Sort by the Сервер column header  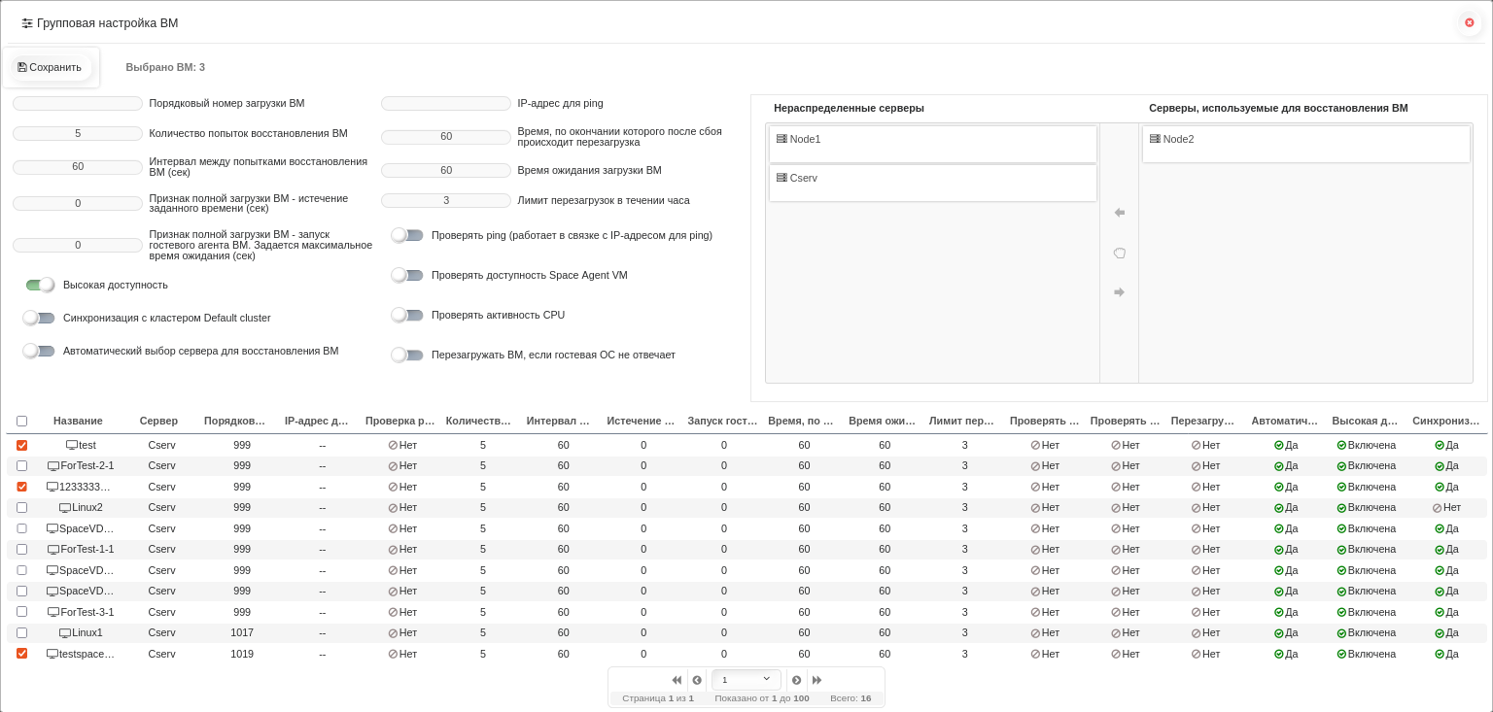[158, 421]
